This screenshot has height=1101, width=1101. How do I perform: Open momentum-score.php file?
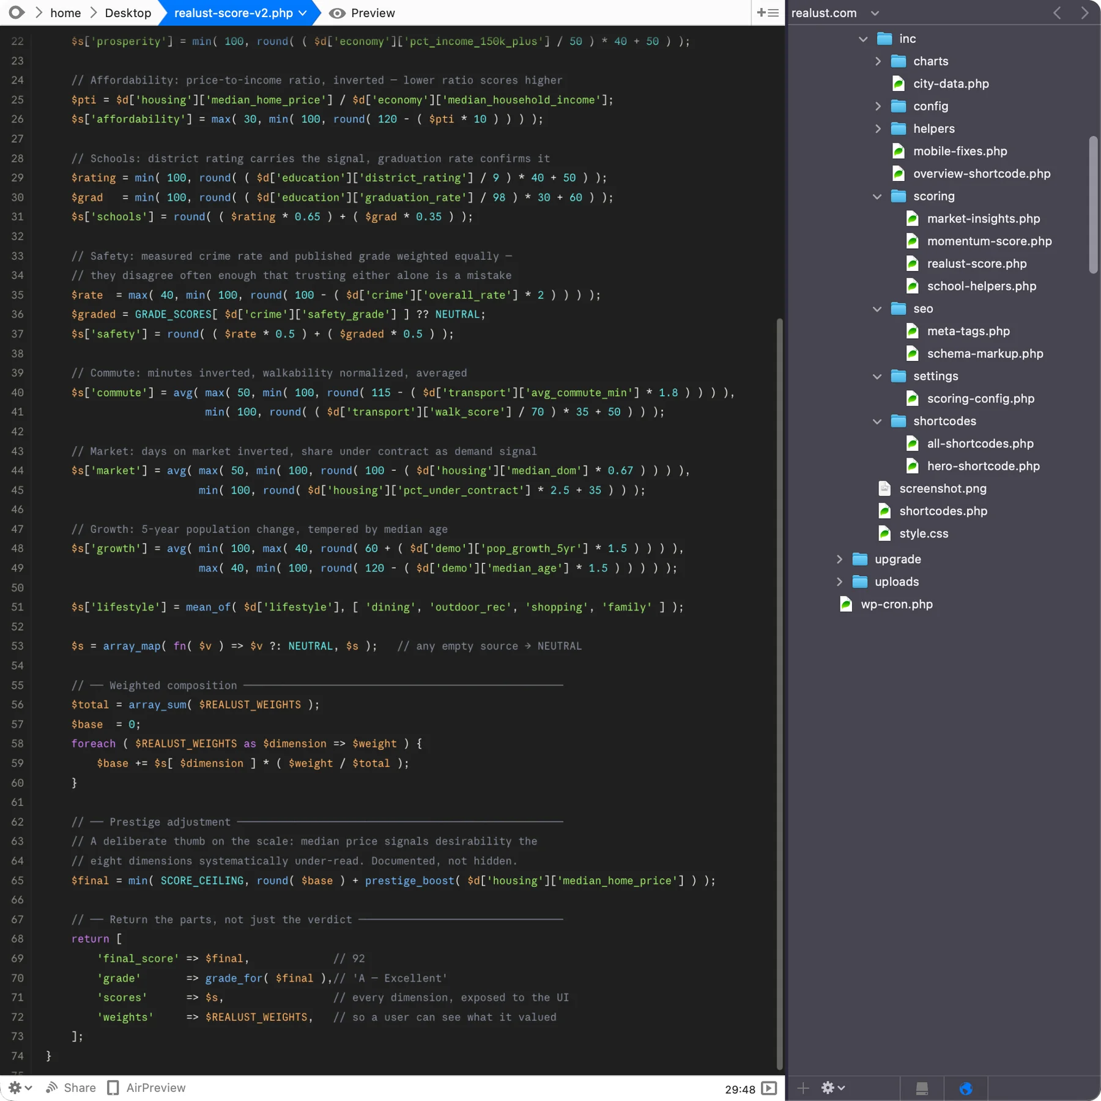(989, 241)
